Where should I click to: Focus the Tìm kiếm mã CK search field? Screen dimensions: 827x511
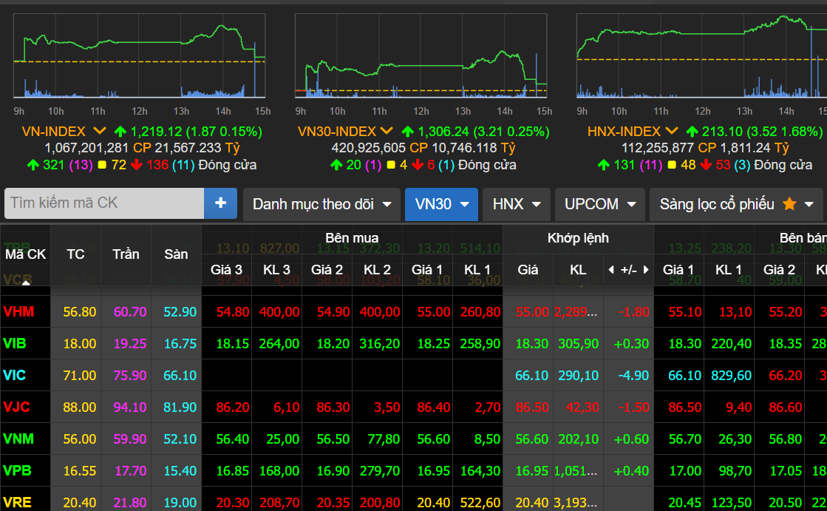tap(103, 203)
